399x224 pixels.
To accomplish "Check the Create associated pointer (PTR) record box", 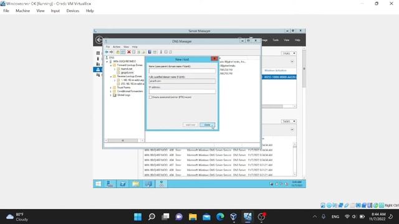I will (x=150, y=97).
